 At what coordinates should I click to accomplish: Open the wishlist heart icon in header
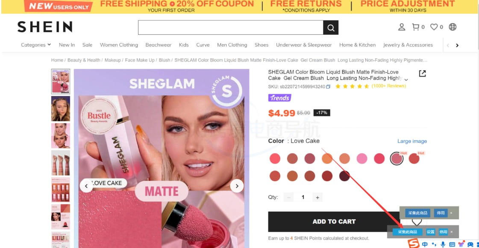click(x=434, y=27)
